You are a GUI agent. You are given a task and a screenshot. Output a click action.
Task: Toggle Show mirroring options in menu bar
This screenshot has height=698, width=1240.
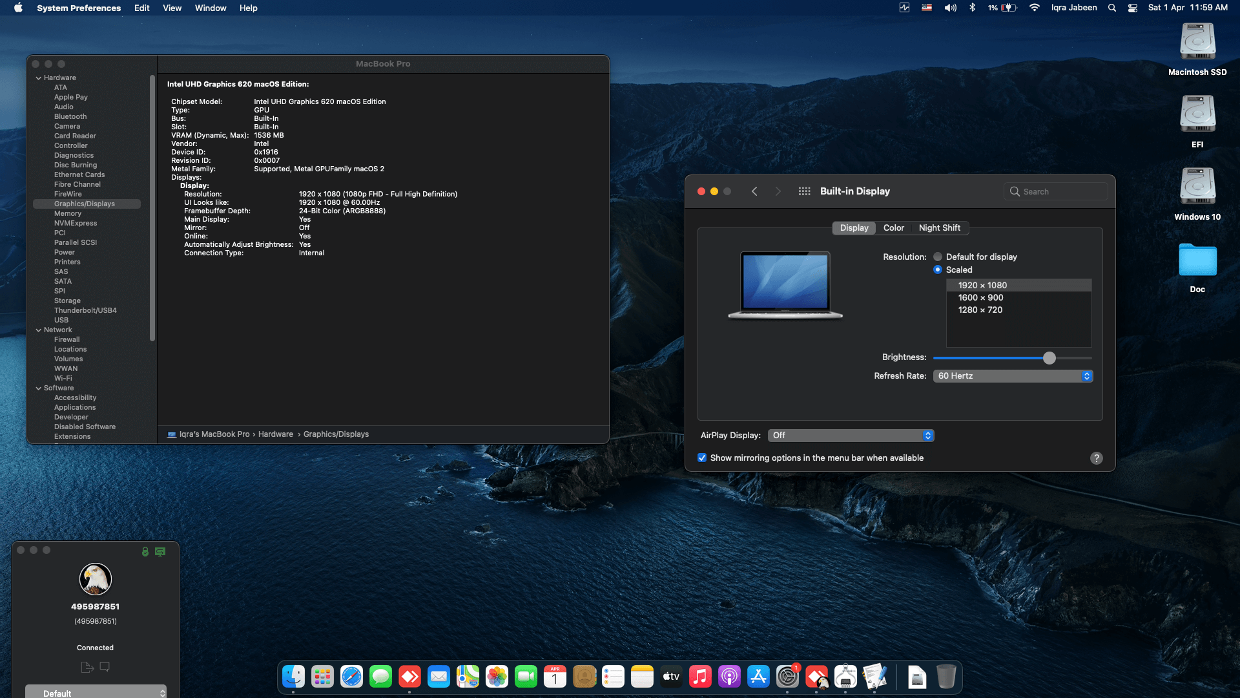pos(702,458)
